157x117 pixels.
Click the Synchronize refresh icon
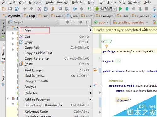point(17,9)
